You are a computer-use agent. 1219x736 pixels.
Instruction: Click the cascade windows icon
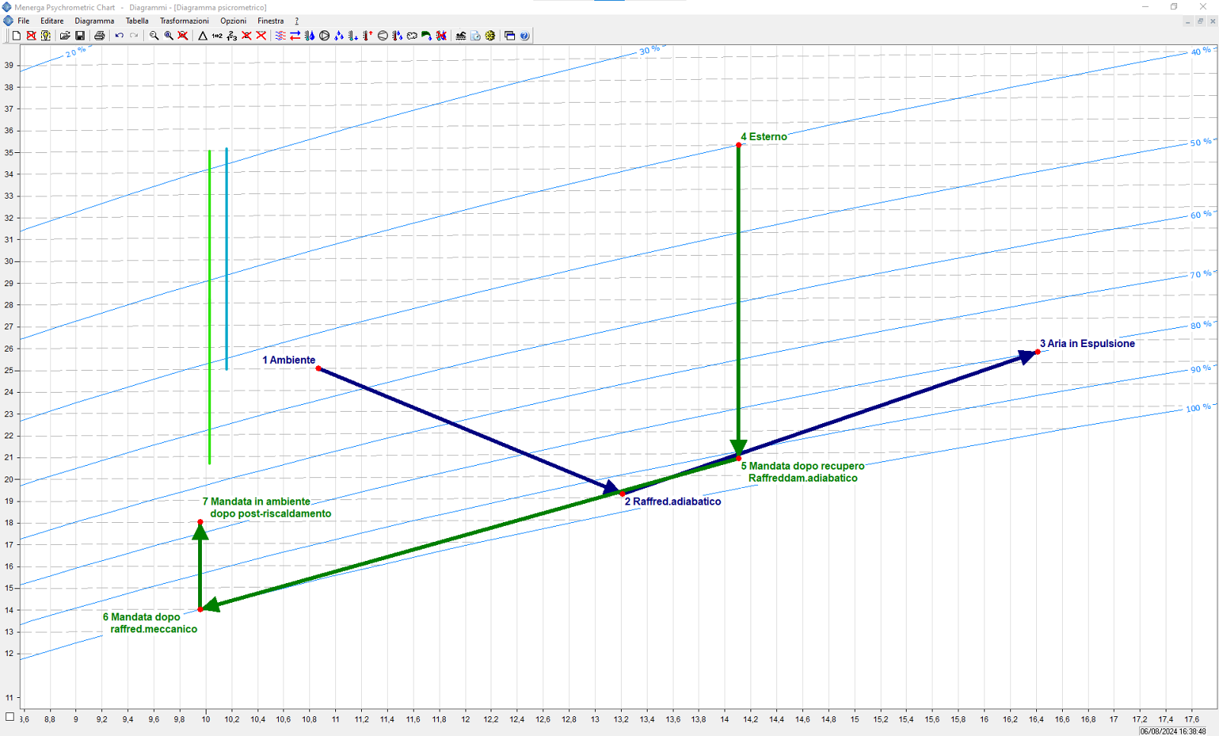[510, 36]
